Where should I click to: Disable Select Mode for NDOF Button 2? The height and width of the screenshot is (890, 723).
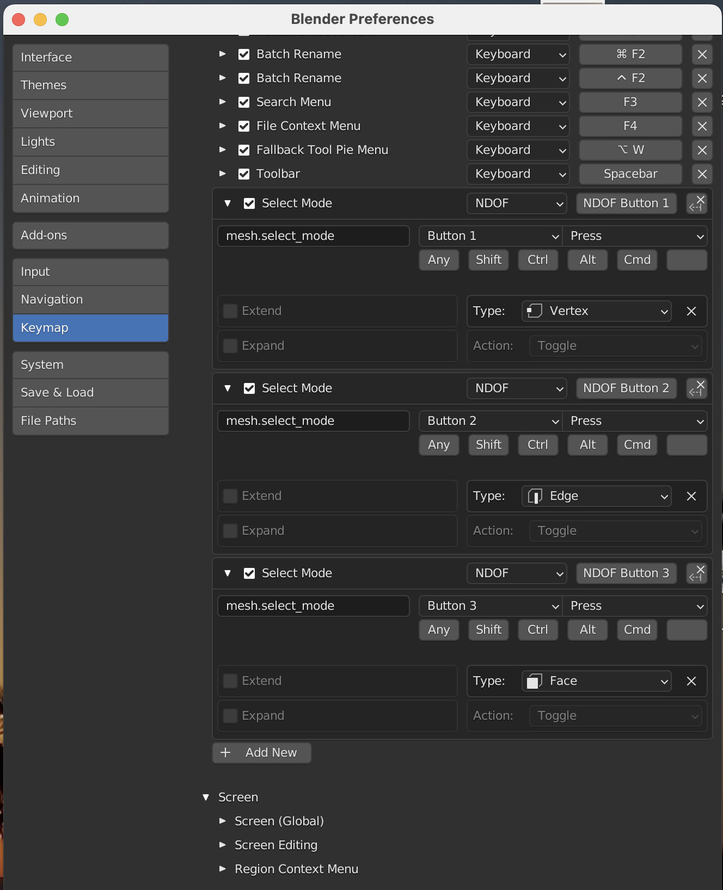(249, 388)
